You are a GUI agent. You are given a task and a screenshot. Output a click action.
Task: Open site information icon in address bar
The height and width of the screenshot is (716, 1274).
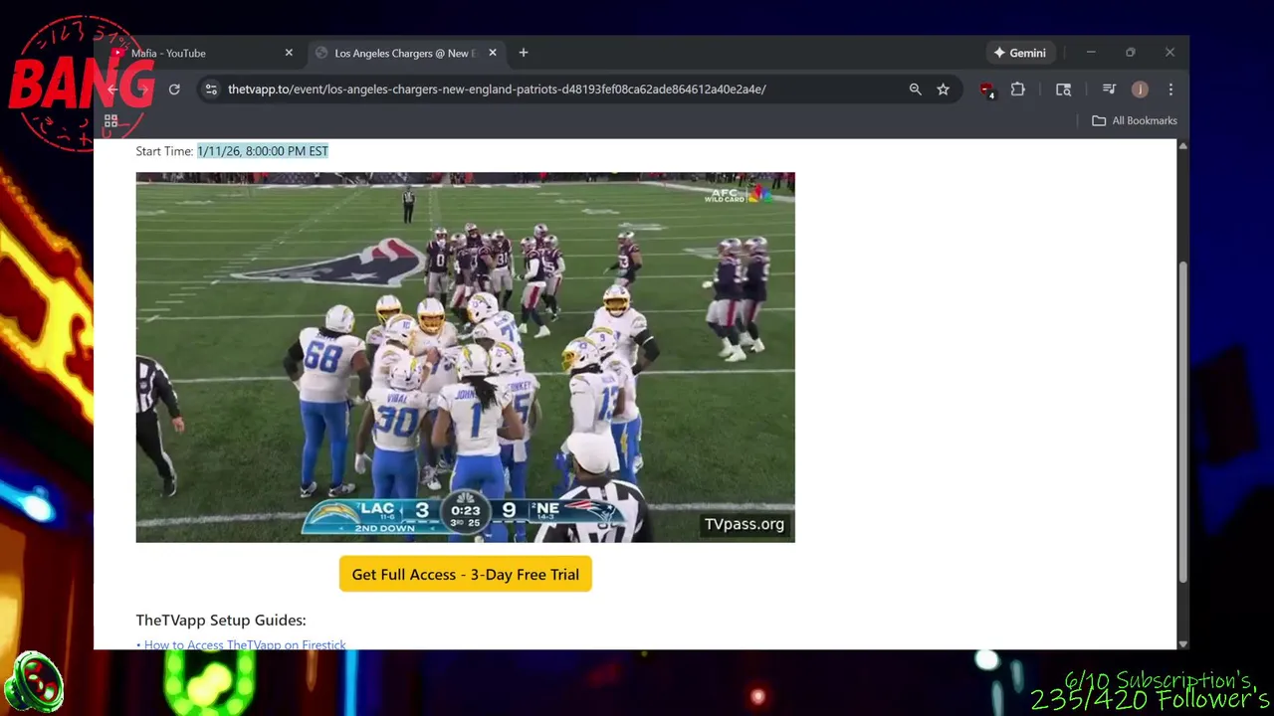[x=211, y=89]
